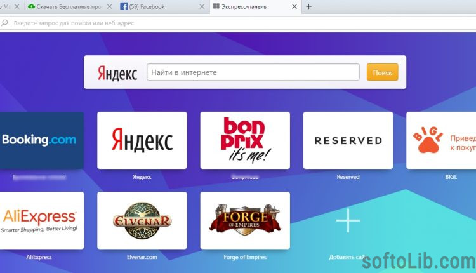Click the Яндекс logo in search box
The image size is (476, 273).
[117, 73]
